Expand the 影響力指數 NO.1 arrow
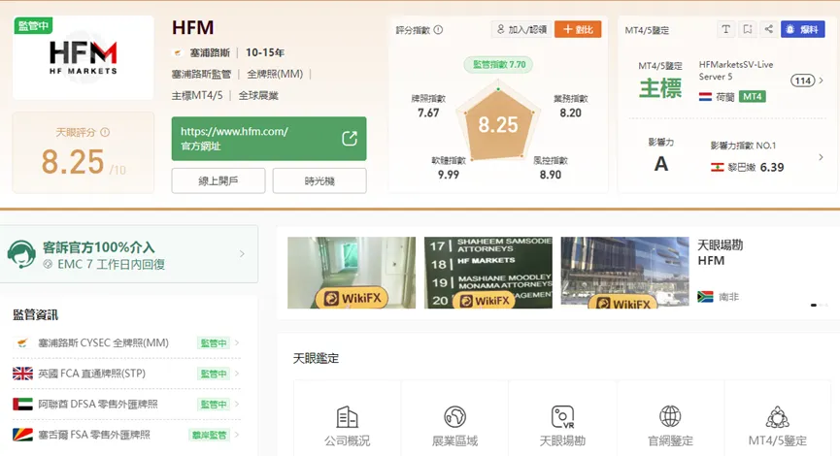The width and height of the screenshot is (840, 456). point(821,157)
